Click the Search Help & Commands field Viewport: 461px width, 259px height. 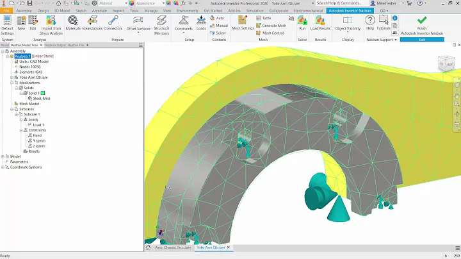pos(342,3)
